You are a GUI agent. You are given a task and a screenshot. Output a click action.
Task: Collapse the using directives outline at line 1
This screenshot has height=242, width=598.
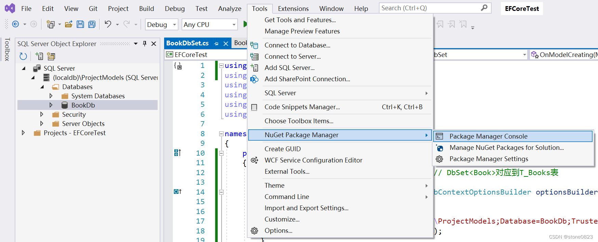(x=221, y=66)
